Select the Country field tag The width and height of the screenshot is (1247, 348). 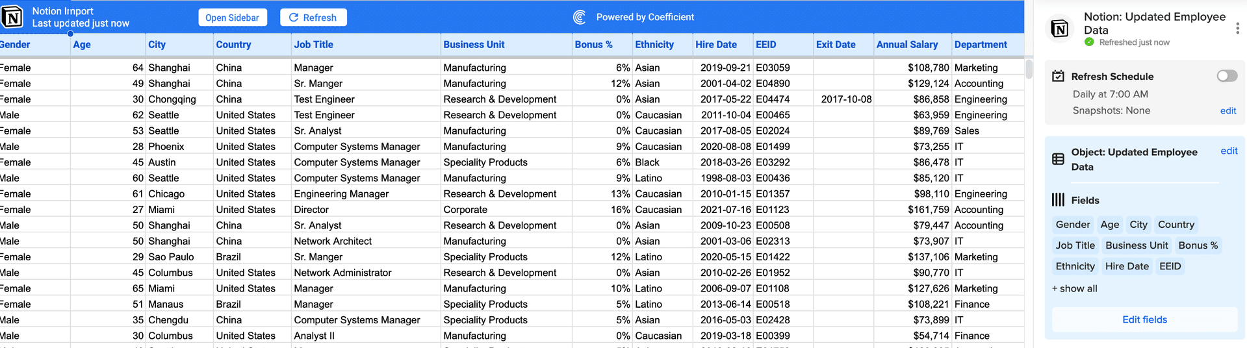pyautogui.click(x=1176, y=225)
